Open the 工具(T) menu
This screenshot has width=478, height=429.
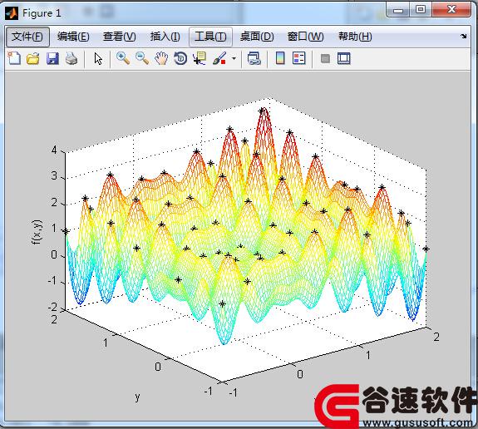coord(210,37)
